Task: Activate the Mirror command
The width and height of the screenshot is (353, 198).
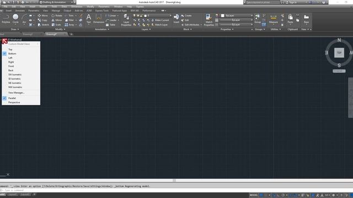Action: pyautogui.click(x=56, y=20)
